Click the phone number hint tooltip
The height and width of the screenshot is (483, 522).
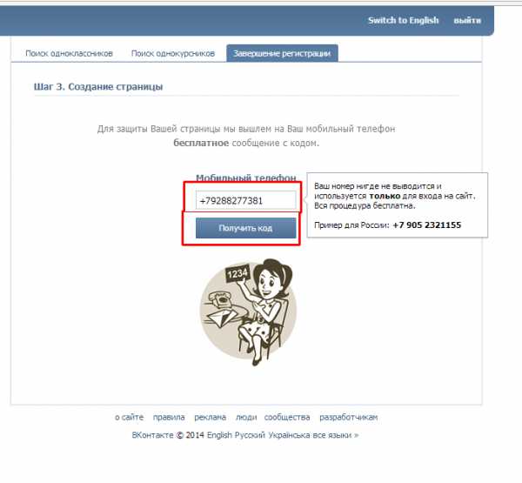click(398, 205)
